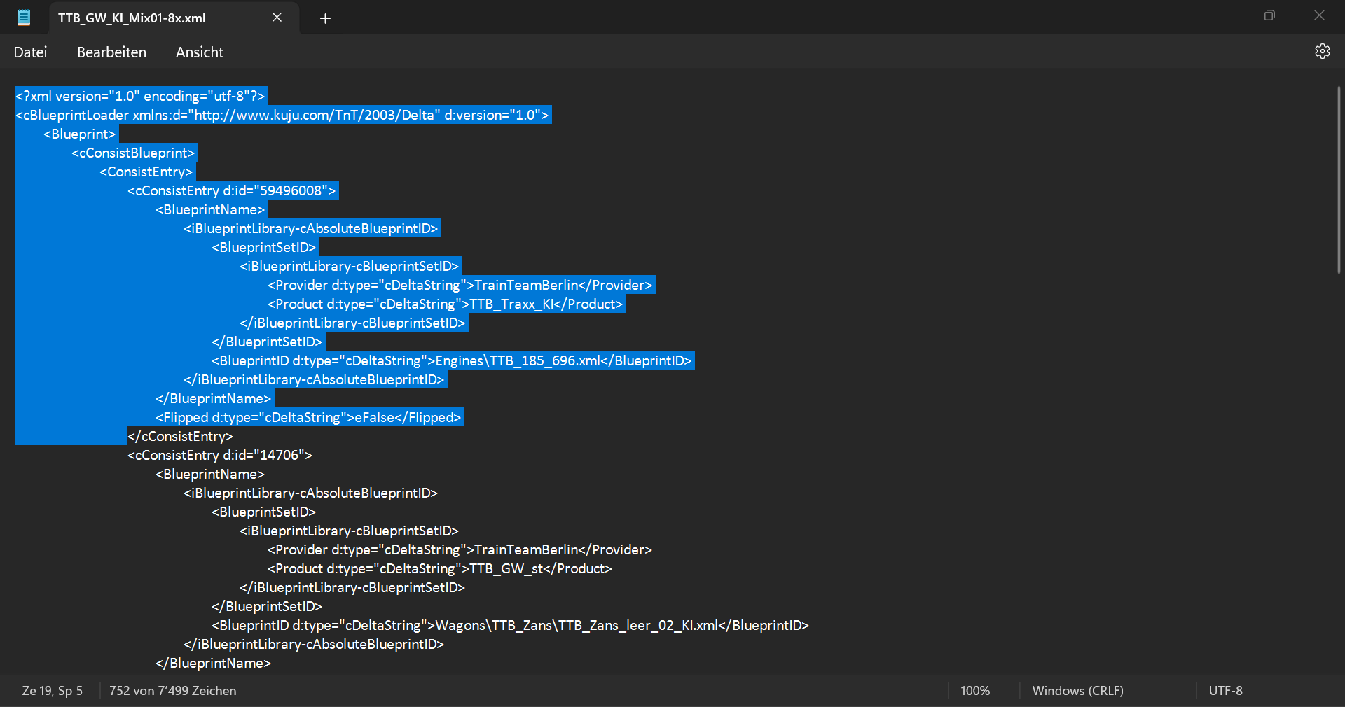The image size is (1345, 707).
Task: Click selected </BlueprintSetID> closing line
Action: point(267,342)
